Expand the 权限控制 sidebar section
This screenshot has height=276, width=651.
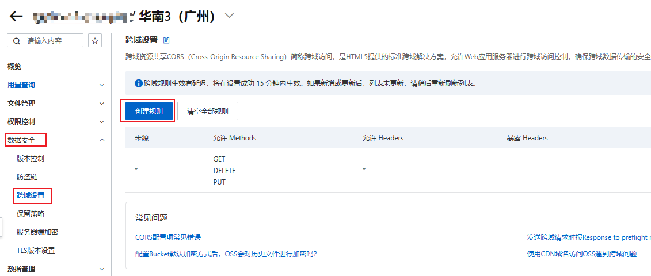102,122
